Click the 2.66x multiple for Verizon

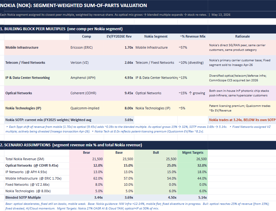pos(129,63)
